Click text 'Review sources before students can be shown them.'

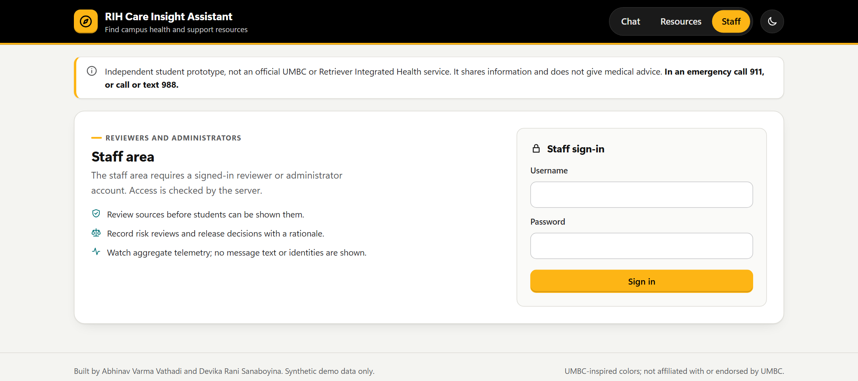pos(206,215)
